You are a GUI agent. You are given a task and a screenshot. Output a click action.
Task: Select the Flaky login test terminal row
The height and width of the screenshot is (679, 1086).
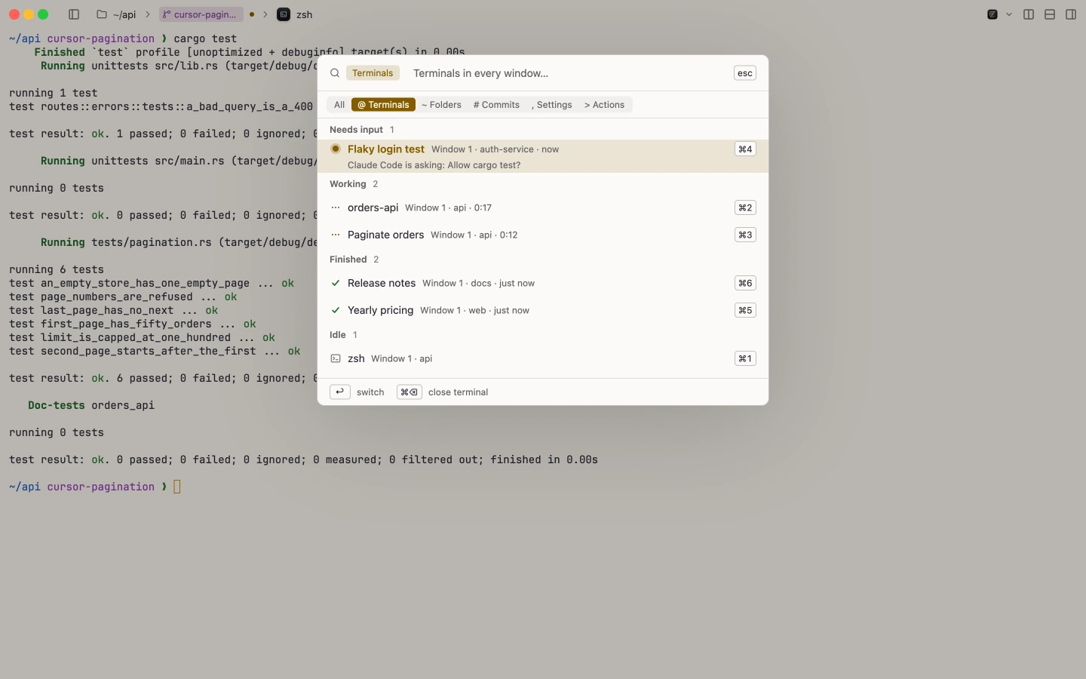(x=543, y=156)
